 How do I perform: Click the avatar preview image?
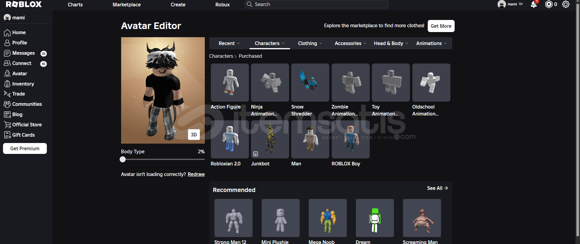pyautogui.click(x=163, y=90)
